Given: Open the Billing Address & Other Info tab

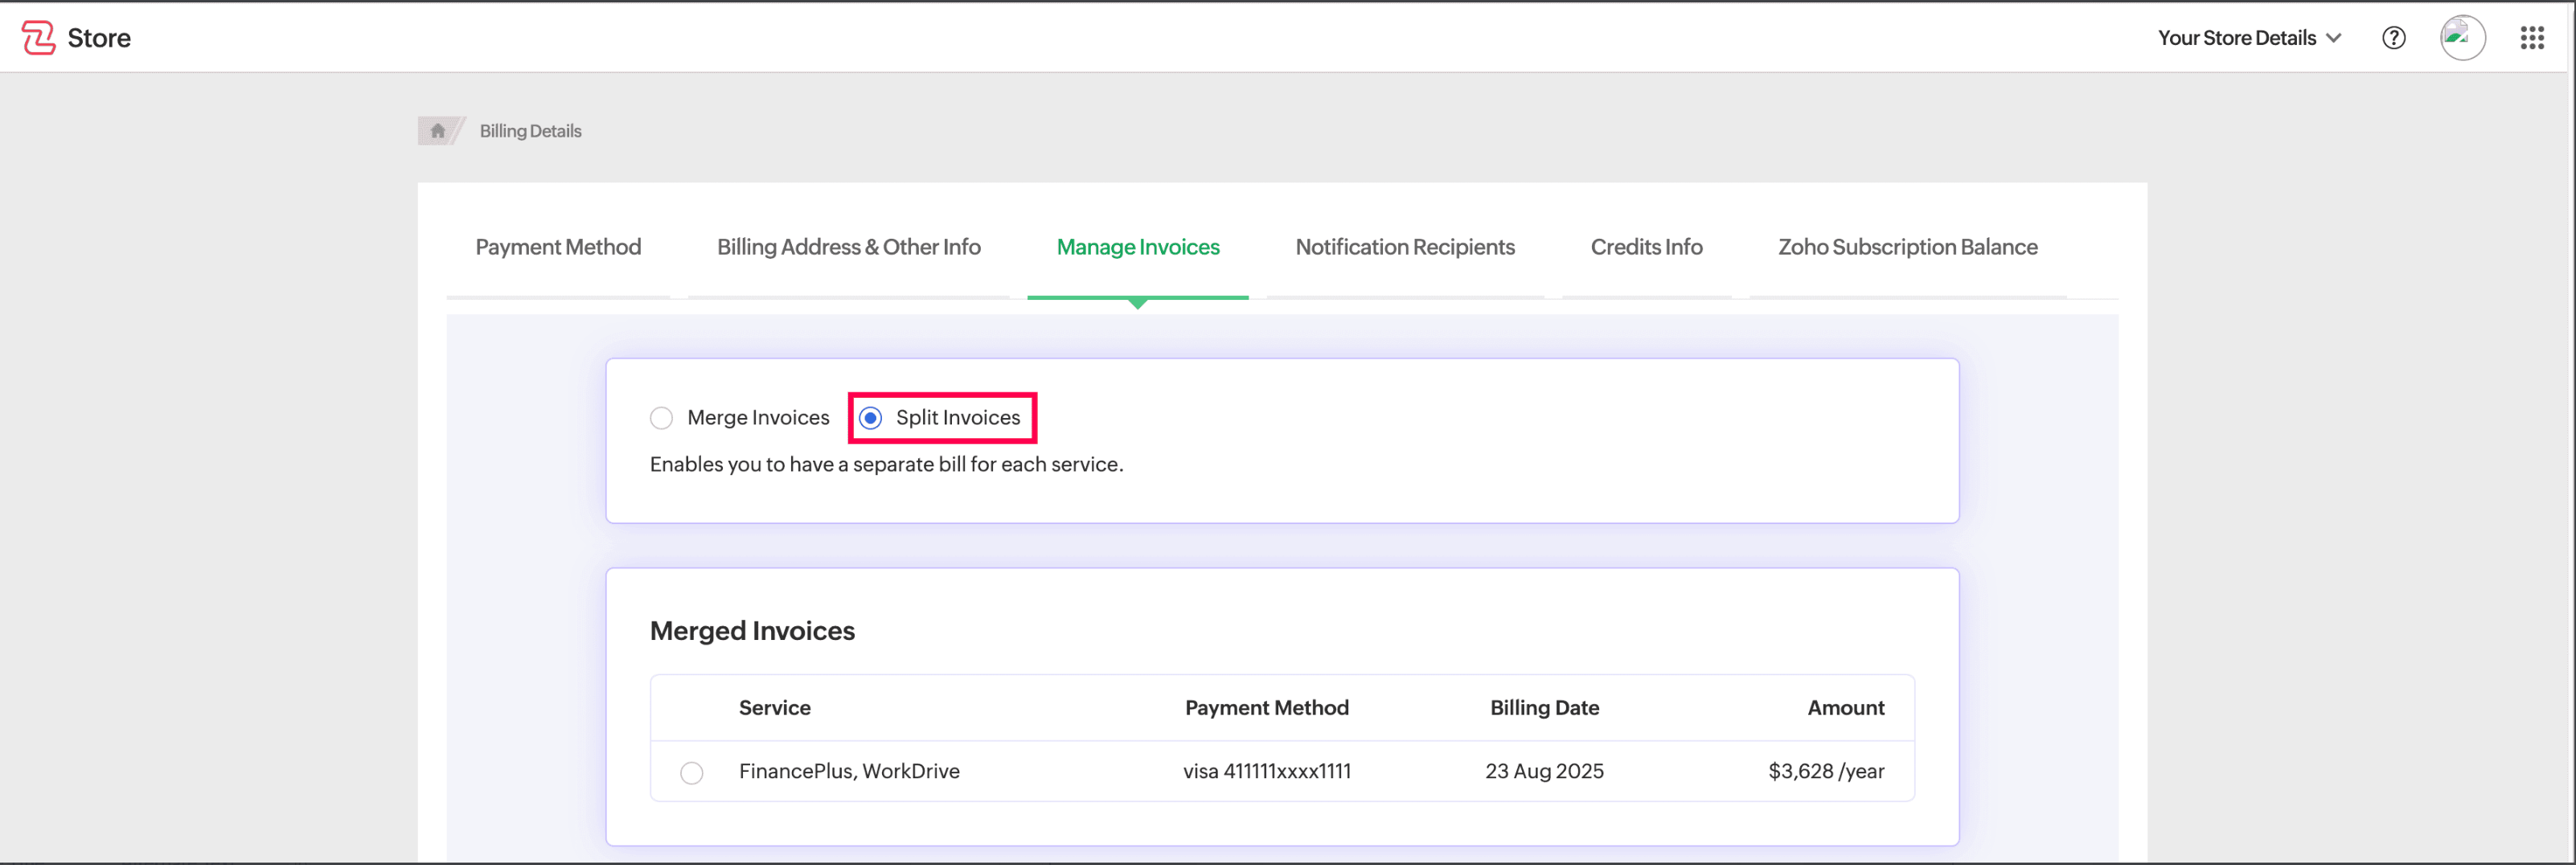Looking at the screenshot, I should click(x=848, y=247).
